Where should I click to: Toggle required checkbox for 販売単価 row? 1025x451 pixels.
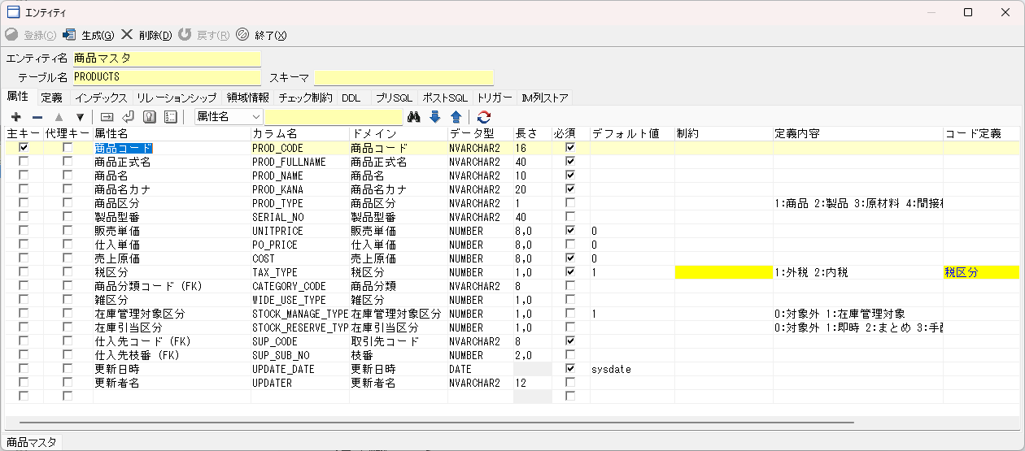coord(570,231)
